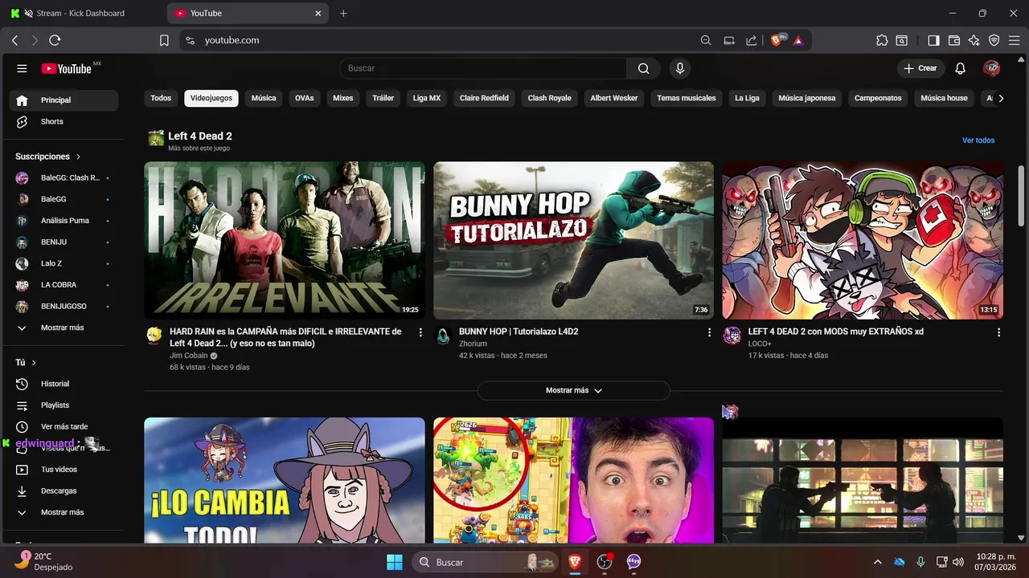Image resolution: width=1029 pixels, height=578 pixels.
Task: Click the zoom magnifier in the address bar
Action: (706, 40)
